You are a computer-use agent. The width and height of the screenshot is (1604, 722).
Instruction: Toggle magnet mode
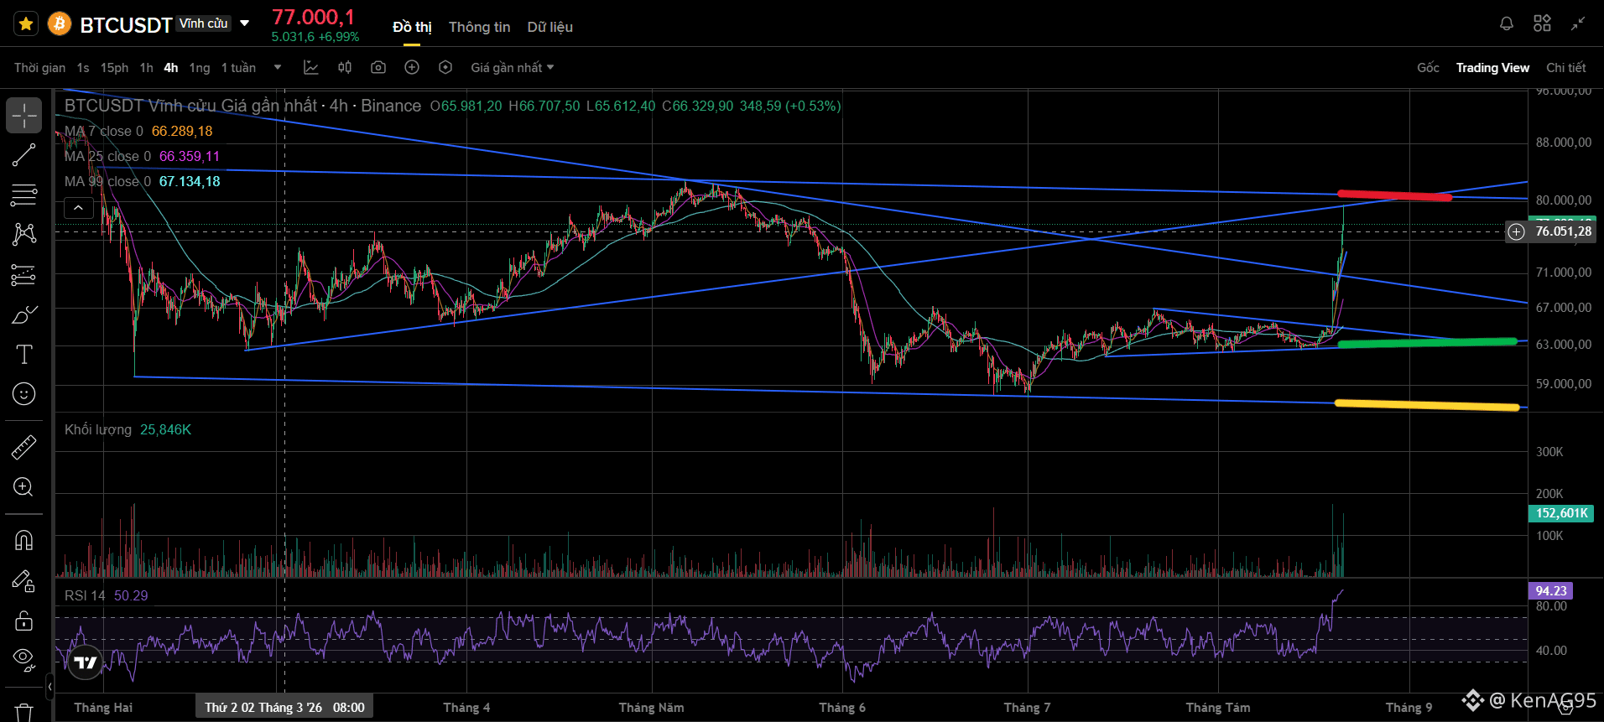[24, 540]
